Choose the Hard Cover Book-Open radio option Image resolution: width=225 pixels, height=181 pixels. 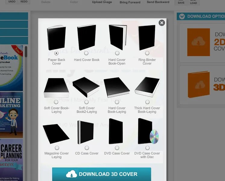117,53
